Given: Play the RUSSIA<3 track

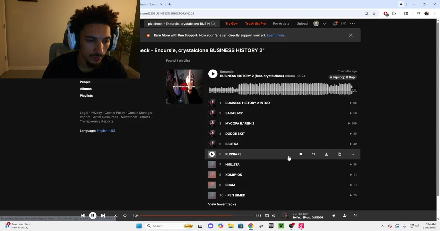Looking at the screenshot, I should (x=212, y=154).
